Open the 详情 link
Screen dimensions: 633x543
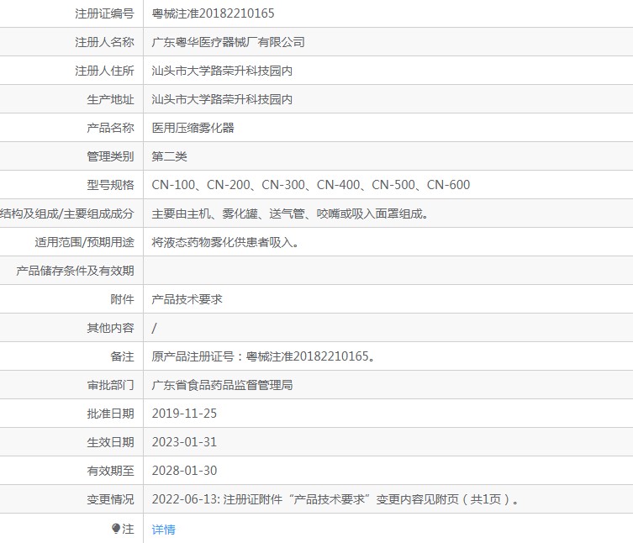pos(163,530)
